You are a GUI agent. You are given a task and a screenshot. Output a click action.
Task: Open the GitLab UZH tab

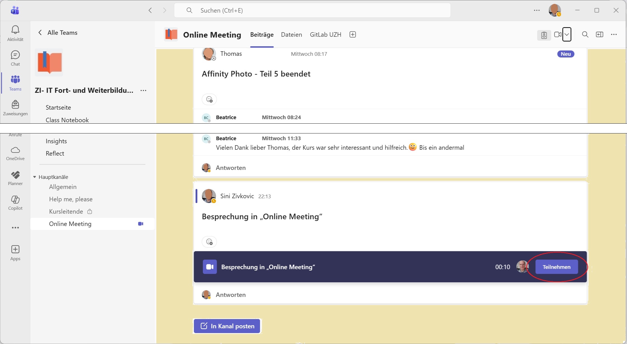point(325,34)
